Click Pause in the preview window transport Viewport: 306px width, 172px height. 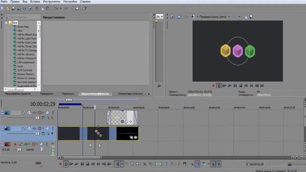[x=235, y=86]
